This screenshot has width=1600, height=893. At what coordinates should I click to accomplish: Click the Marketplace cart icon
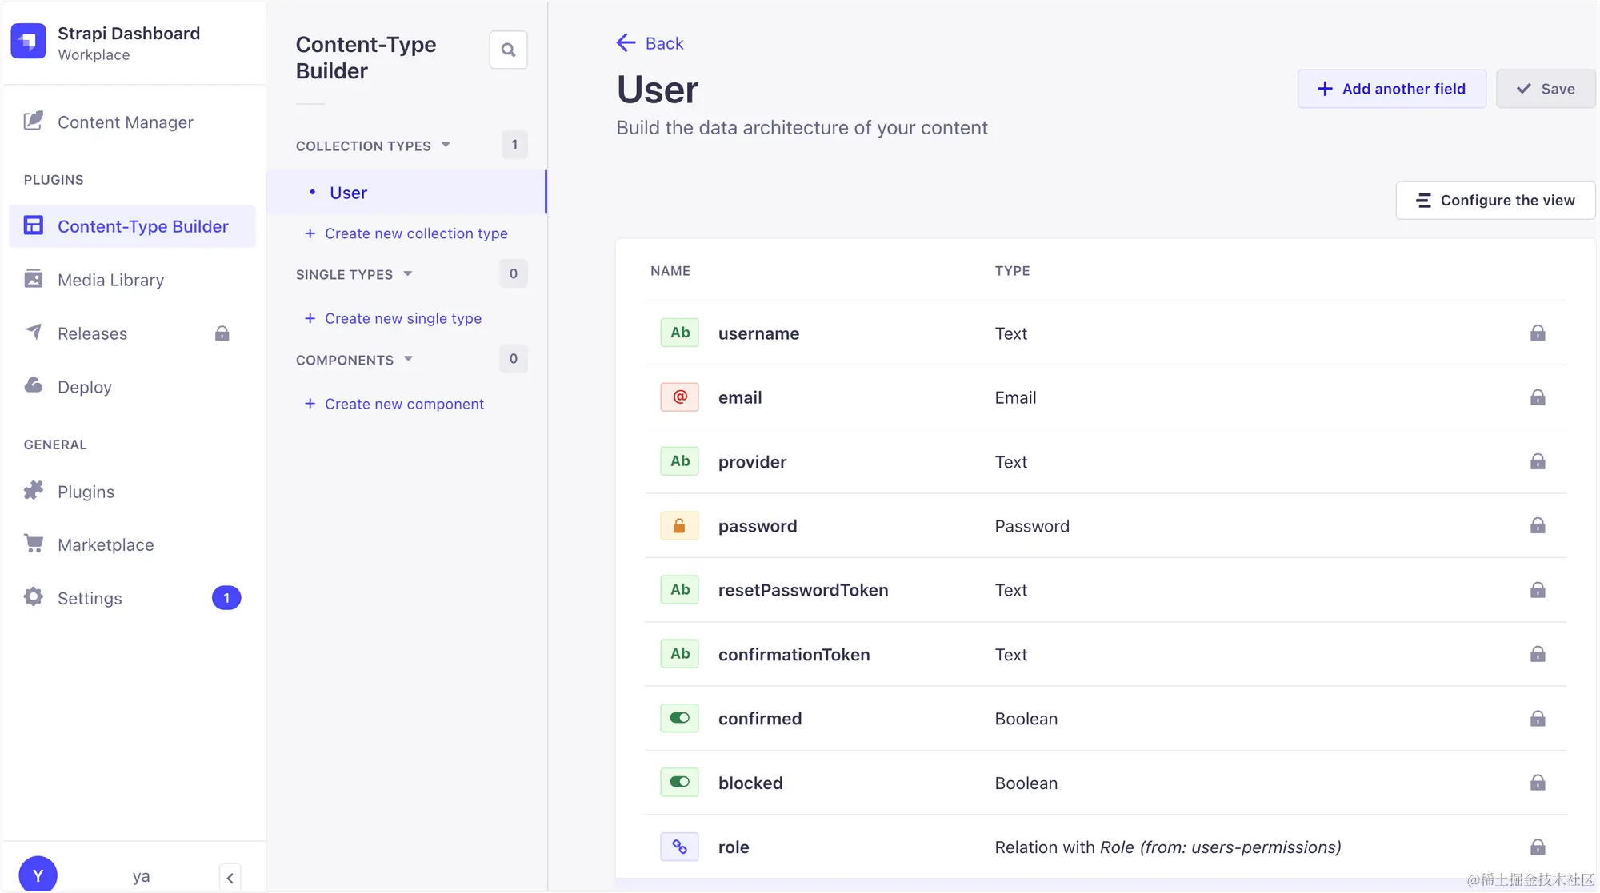(34, 544)
